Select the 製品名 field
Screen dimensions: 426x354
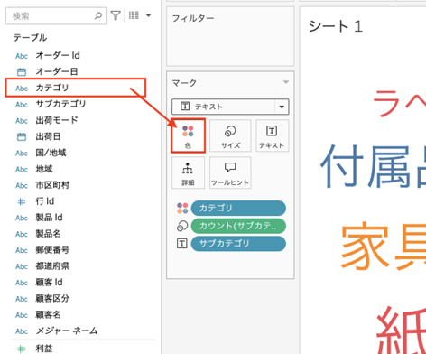click(x=48, y=234)
